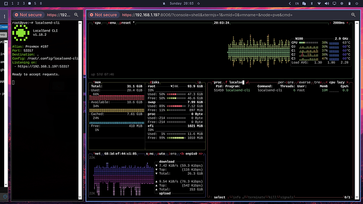
Task: Toggle the proc box in btop
Action: [x=217, y=83]
